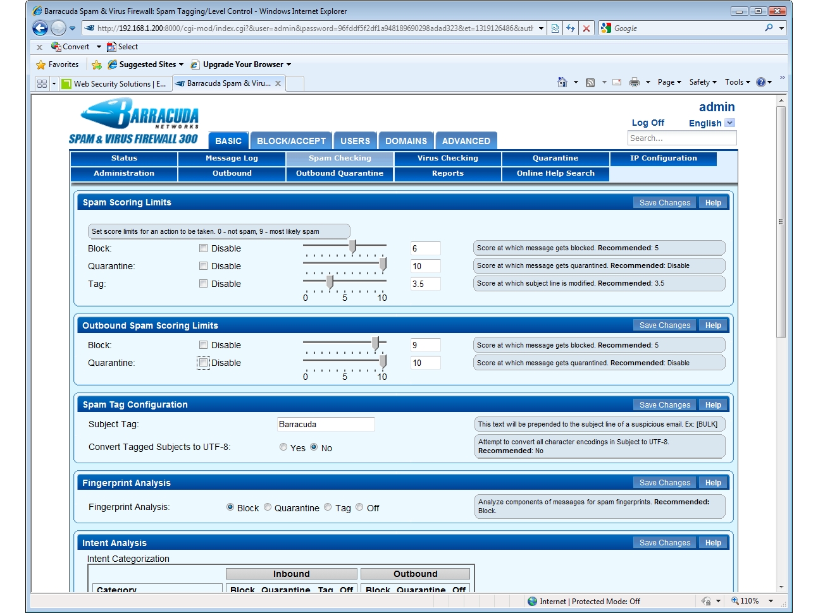Go back using the browser Back arrow
Image resolution: width=818 pixels, height=613 pixels.
point(40,28)
